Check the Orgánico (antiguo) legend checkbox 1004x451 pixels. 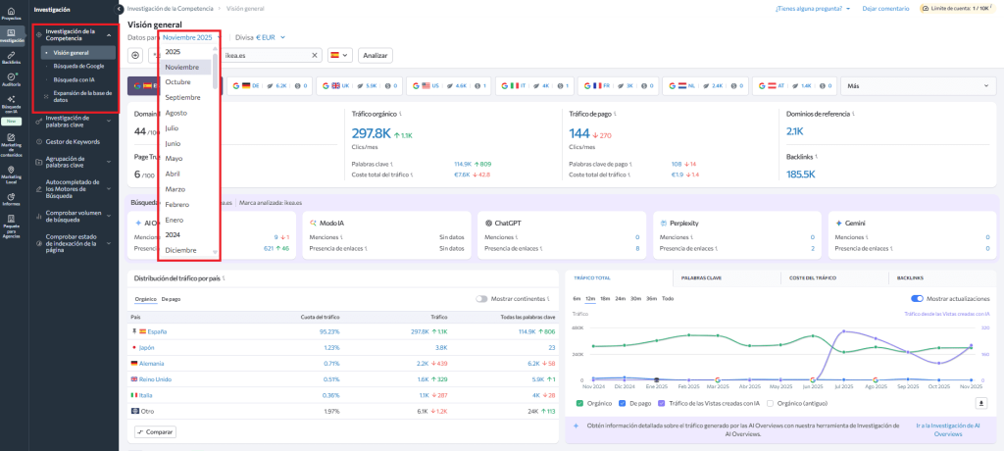[x=771, y=402]
